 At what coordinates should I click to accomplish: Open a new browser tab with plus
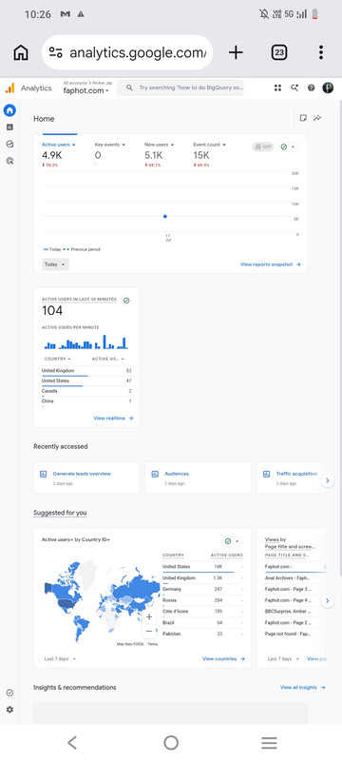[x=236, y=52]
